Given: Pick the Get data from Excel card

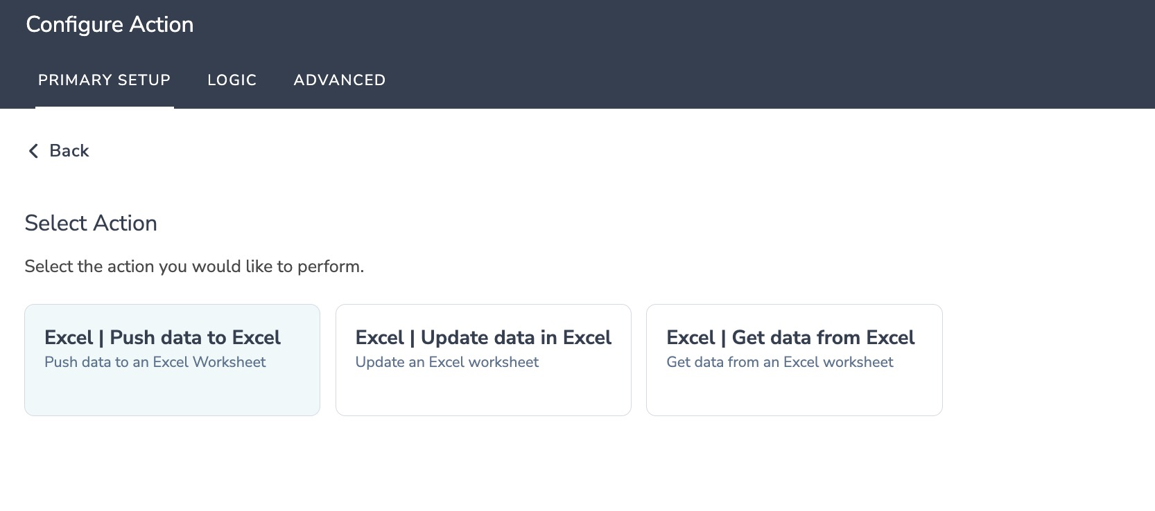Looking at the screenshot, I should tap(794, 360).
